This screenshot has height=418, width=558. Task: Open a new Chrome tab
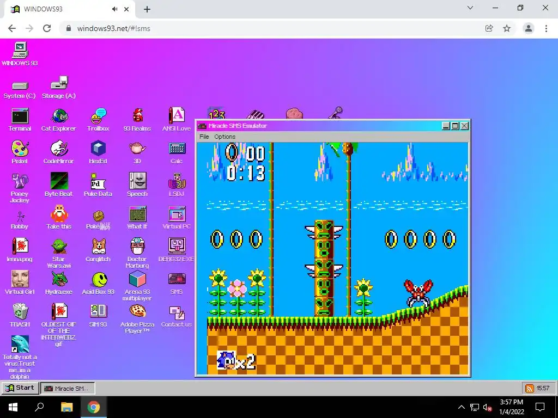point(147,9)
